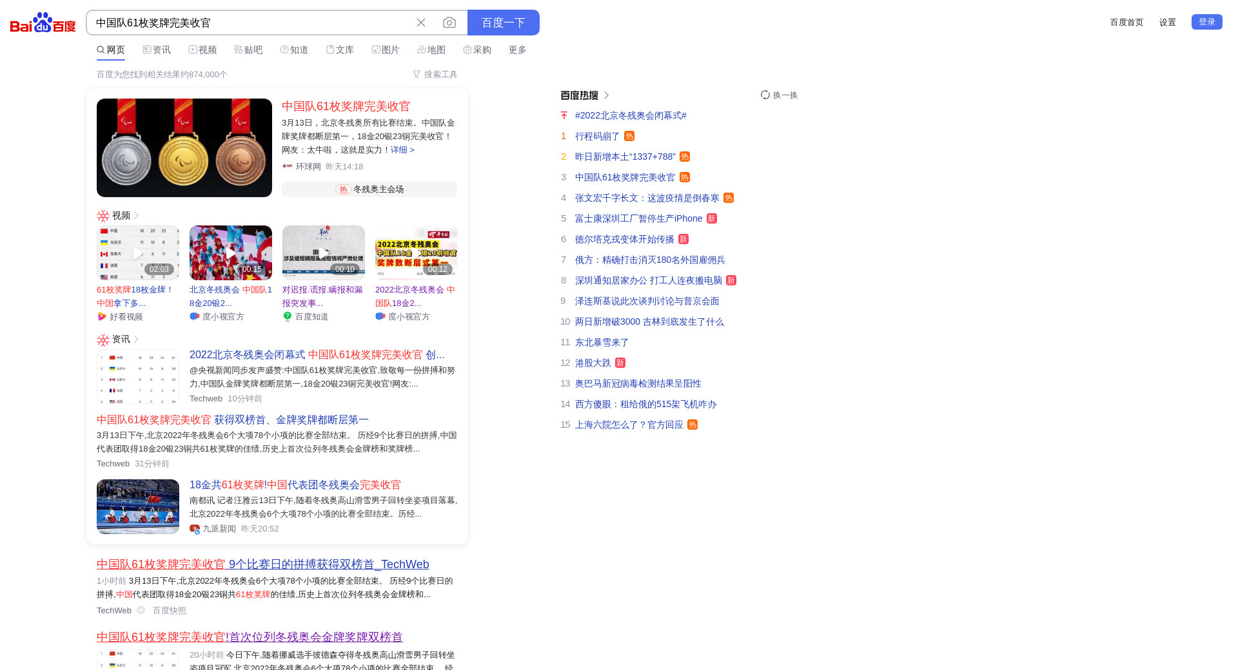Screen dimensions: 1238x670
Task: Click into the search input field
Action: coord(251,23)
